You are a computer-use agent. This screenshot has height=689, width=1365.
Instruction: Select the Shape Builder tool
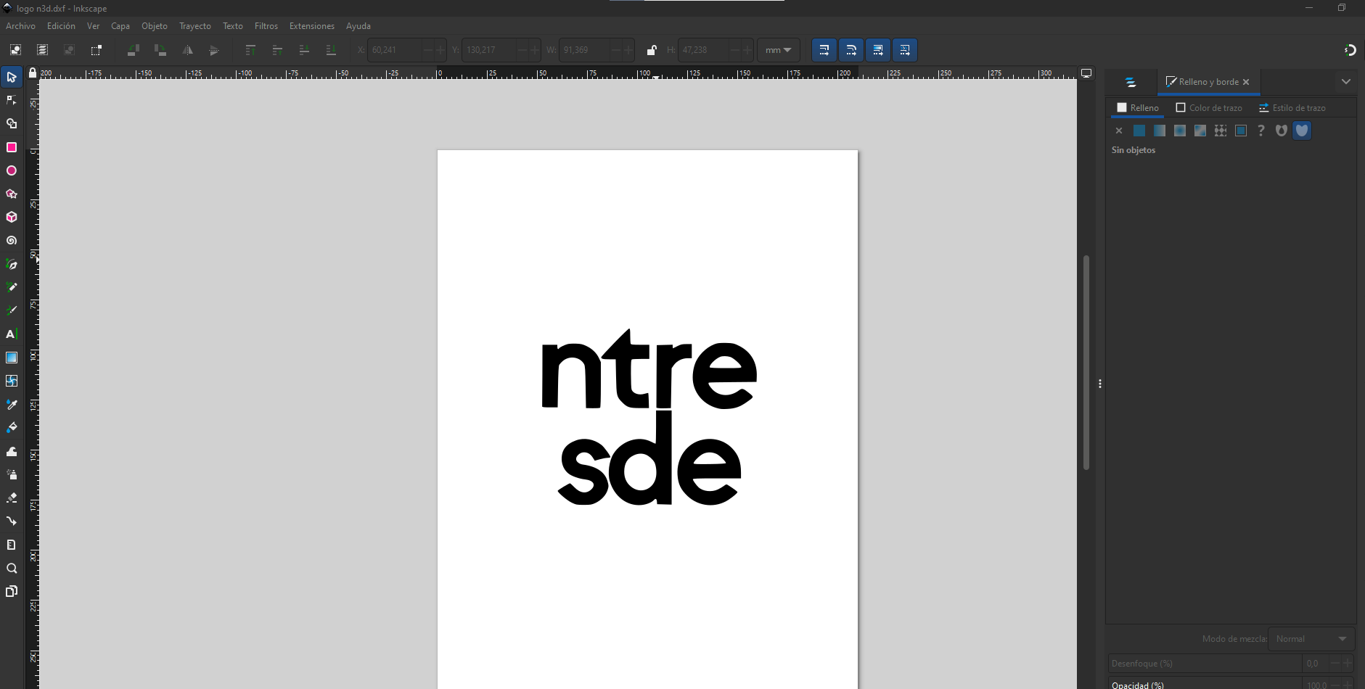click(x=12, y=124)
